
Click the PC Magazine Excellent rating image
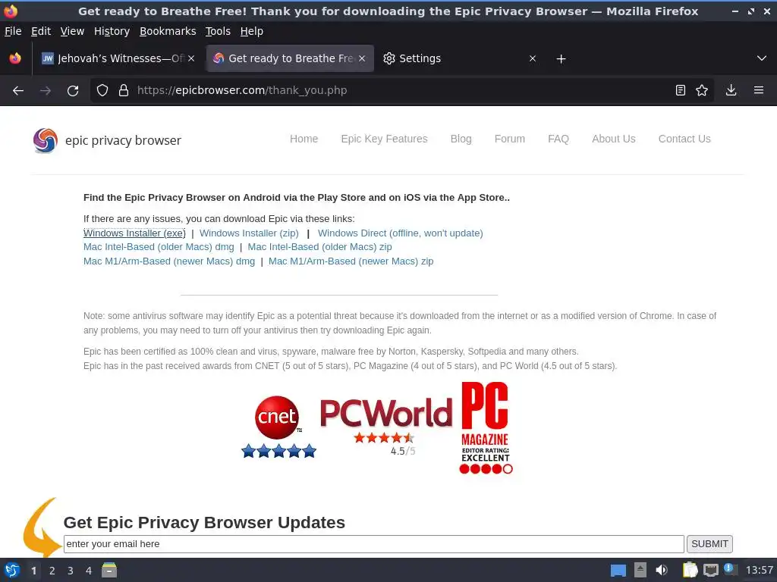click(x=486, y=427)
